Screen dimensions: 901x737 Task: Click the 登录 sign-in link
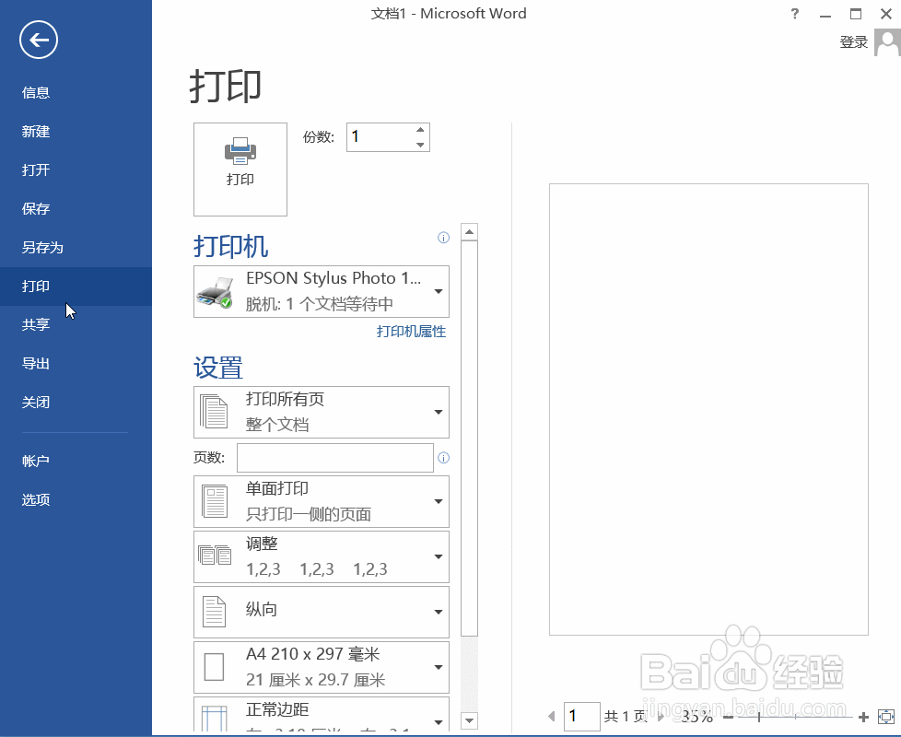point(853,42)
